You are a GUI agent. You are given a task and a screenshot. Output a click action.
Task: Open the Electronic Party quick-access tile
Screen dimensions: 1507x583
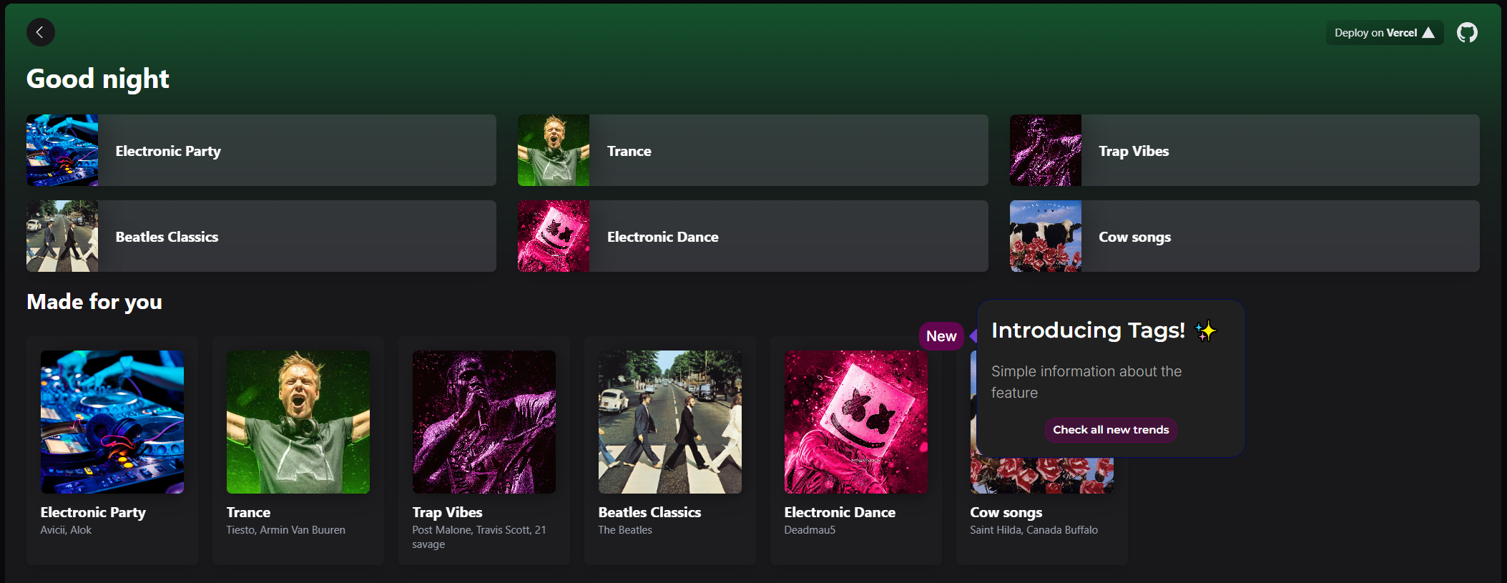pyautogui.click(x=261, y=150)
